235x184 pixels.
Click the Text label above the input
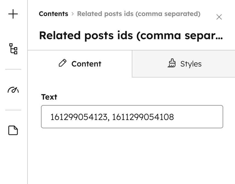[x=48, y=97]
